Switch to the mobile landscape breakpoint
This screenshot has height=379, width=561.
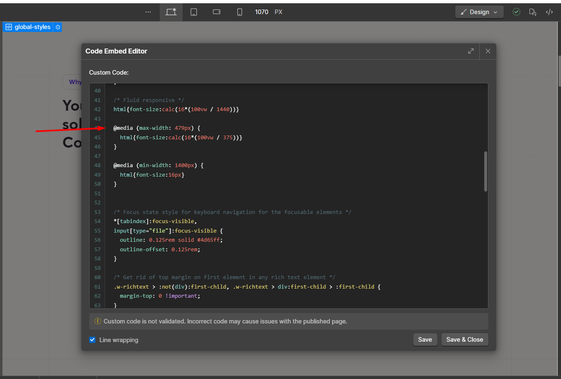217,12
